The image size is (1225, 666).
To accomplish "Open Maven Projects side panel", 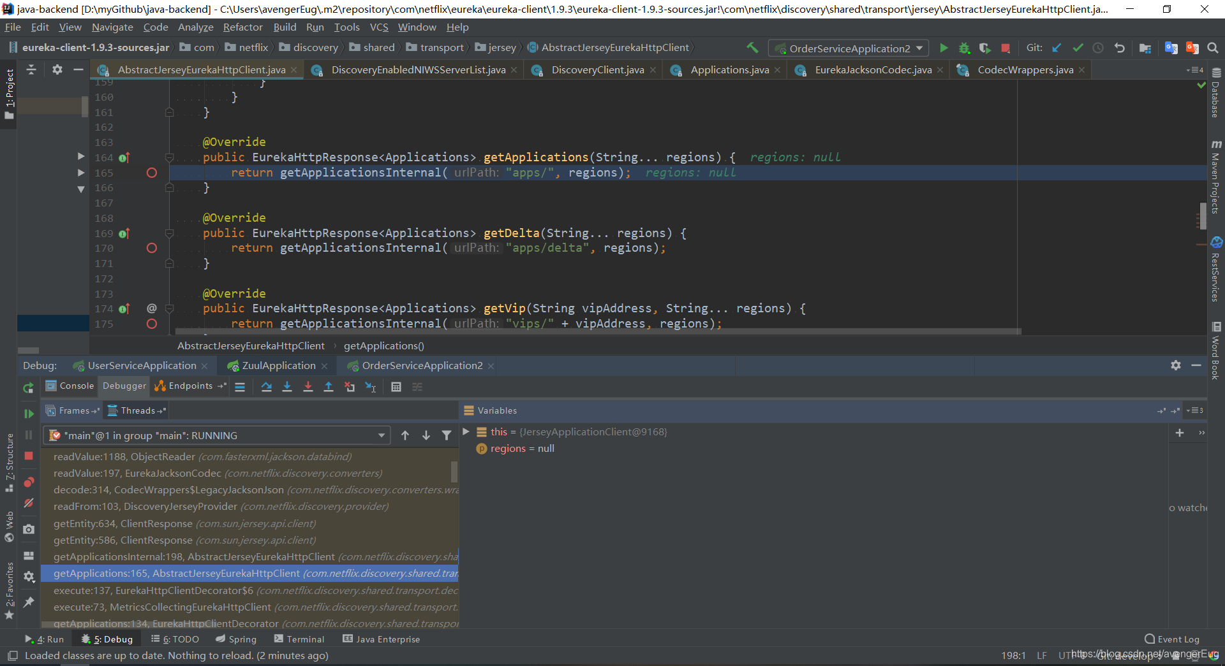I will click(x=1216, y=177).
